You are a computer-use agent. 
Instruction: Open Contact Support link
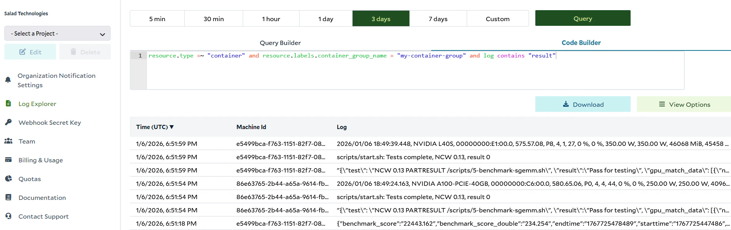pyautogui.click(x=44, y=216)
